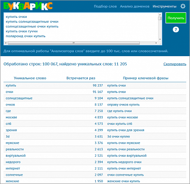This screenshot has width=190, height=184.
Task: Sort by Встречается раз column header
Action: [81, 78]
